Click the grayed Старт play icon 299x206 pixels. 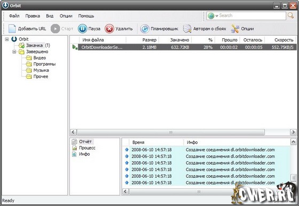pos(56,29)
